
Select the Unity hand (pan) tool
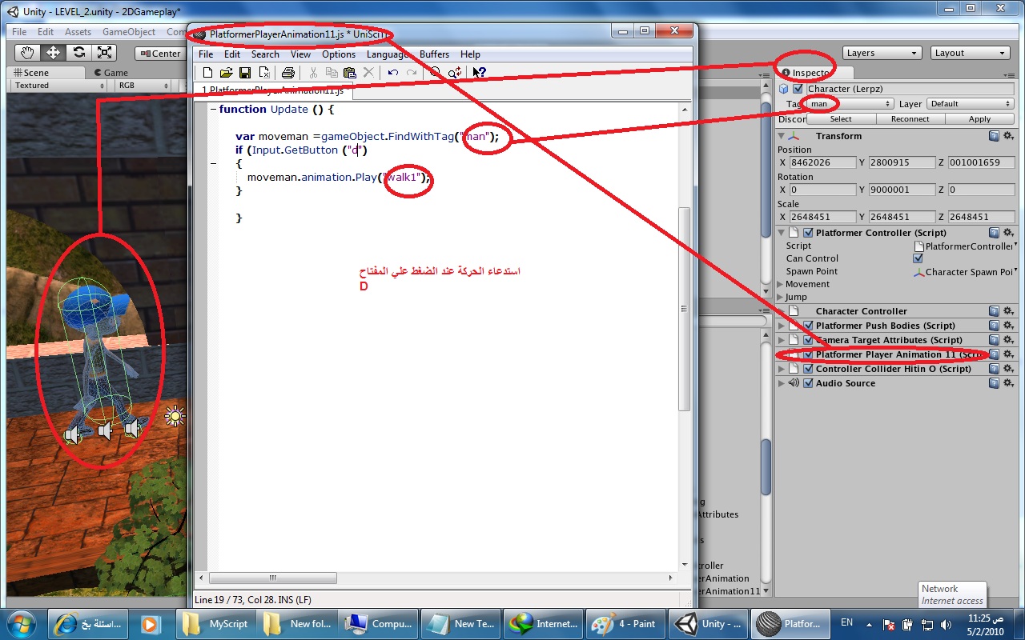28,53
